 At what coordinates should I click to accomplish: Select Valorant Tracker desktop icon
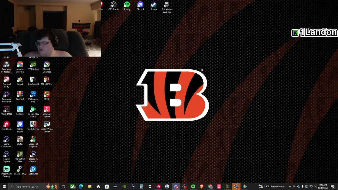point(47,112)
